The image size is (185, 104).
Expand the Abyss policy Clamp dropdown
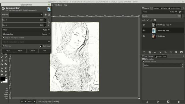[26, 34]
